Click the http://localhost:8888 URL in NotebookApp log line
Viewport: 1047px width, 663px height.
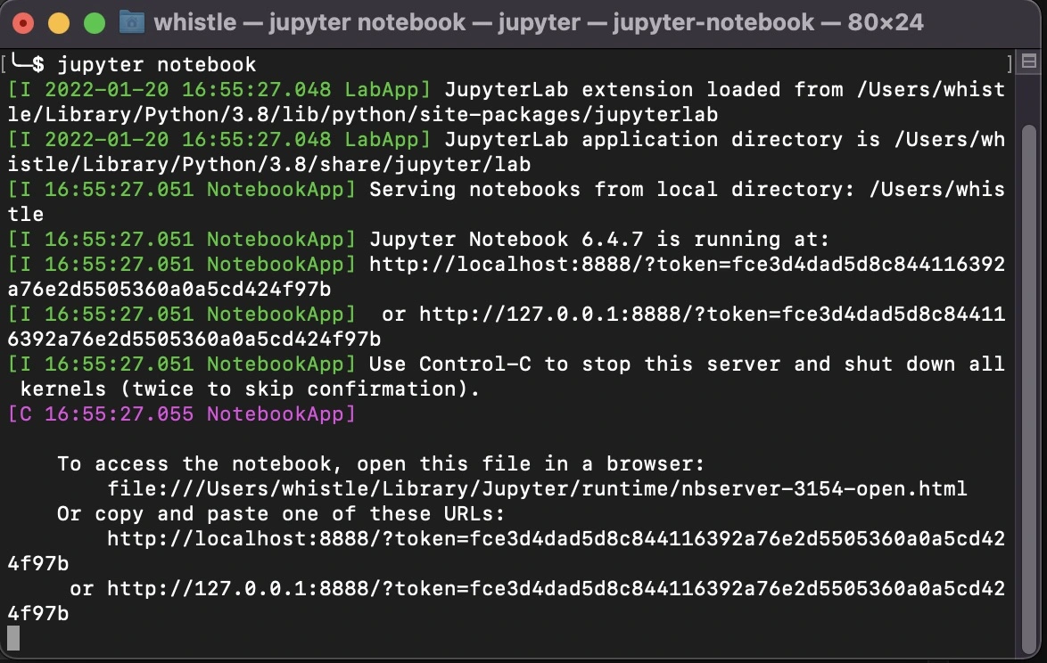tap(687, 264)
